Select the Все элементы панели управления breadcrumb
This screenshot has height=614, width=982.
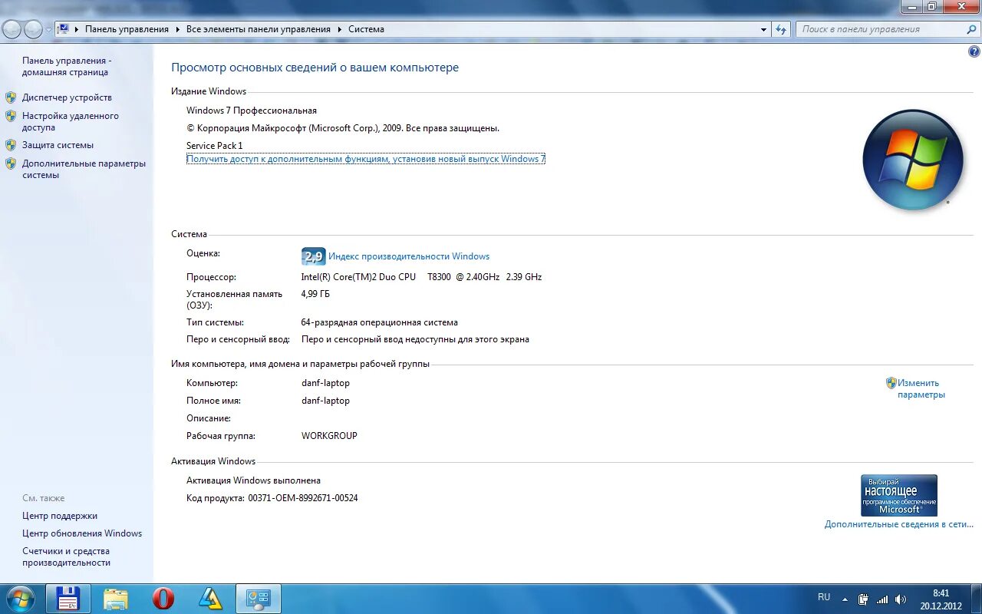[259, 29]
